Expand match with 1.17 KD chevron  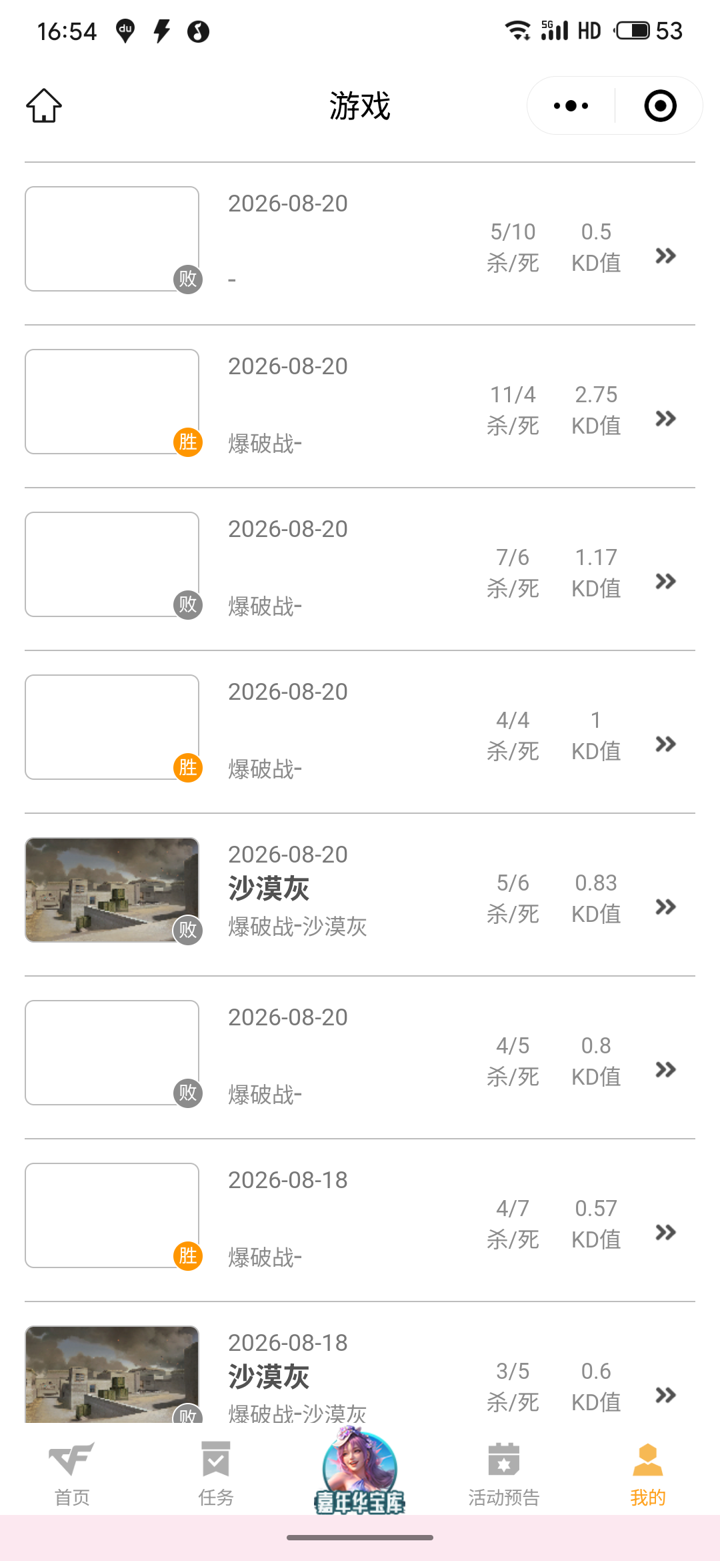point(665,581)
